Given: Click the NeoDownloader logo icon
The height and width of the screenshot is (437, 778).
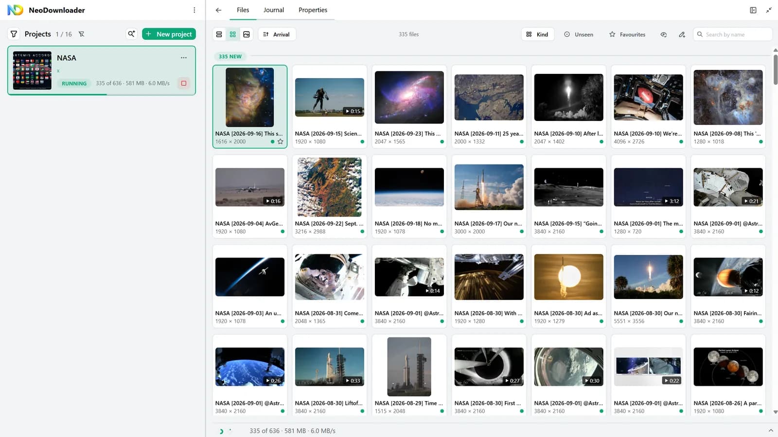Looking at the screenshot, I should [15, 10].
